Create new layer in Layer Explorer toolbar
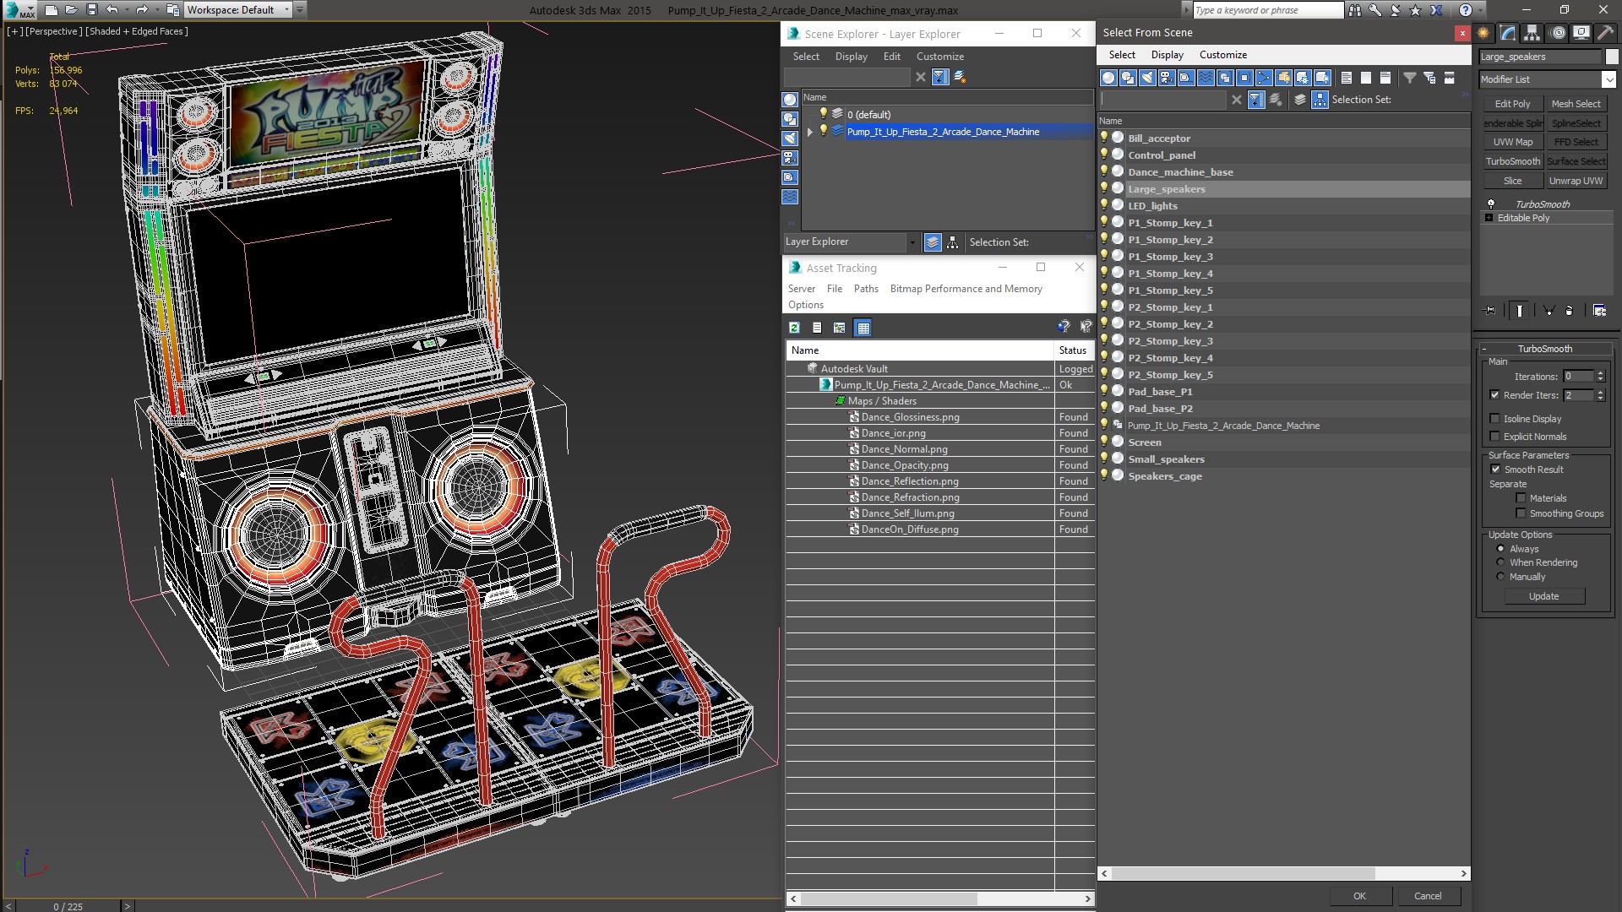 click(x=961, y=77)
